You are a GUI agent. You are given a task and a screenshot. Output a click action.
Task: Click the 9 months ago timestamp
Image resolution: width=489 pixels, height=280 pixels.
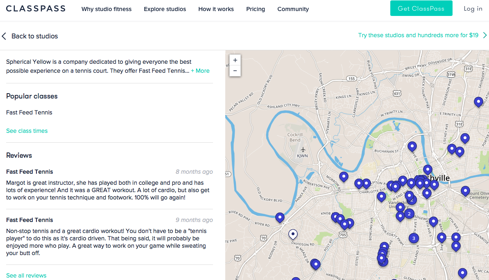pyautogui.click(x=194, y=220)
